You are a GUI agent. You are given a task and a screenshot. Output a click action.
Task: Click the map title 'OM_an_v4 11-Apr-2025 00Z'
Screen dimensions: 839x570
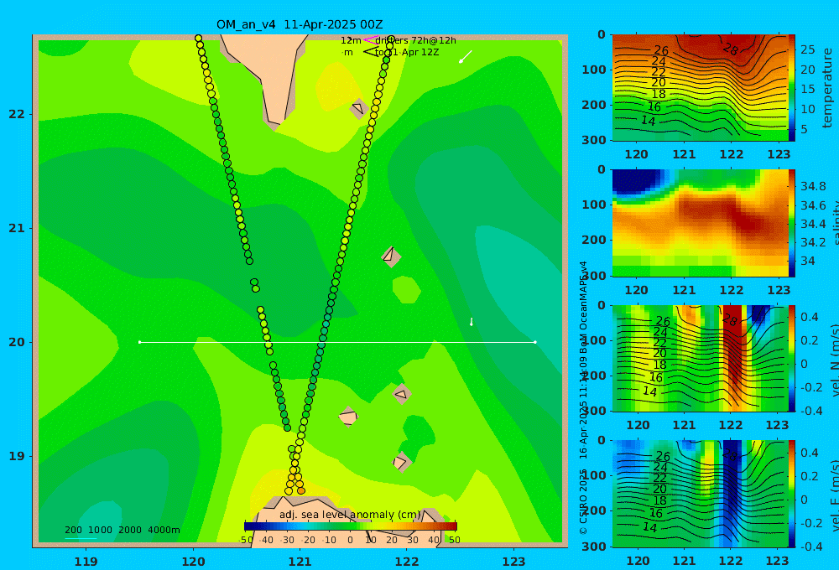(300, 24)
